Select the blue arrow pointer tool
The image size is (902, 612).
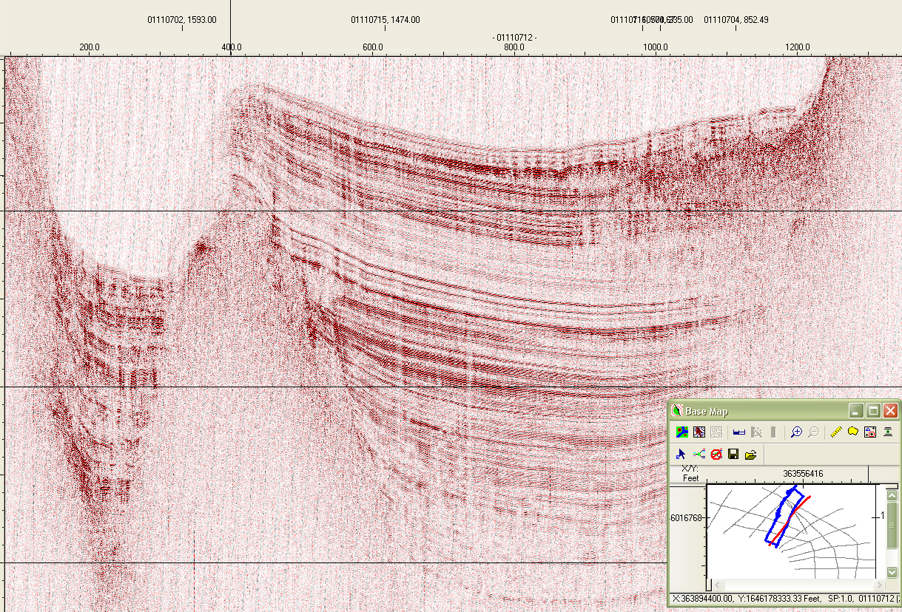(x=681, y=454)
